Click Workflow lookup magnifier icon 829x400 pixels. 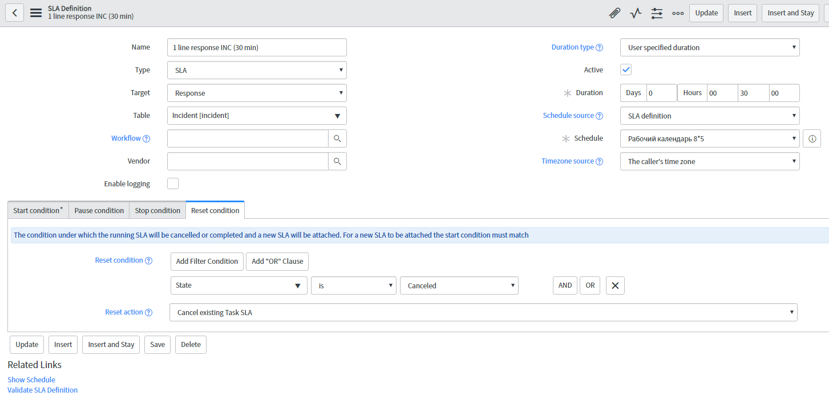(337, 138)
